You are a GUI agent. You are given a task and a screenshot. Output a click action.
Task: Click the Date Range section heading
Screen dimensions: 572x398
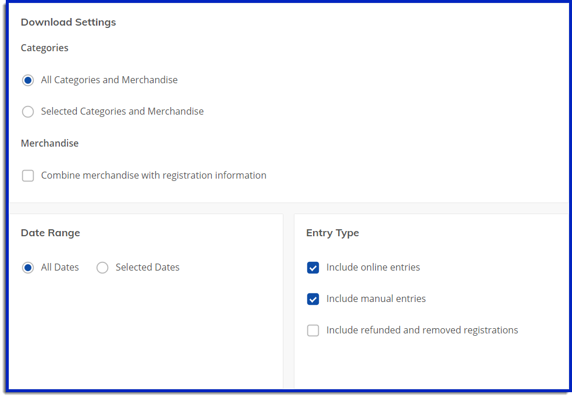[51, 233]
